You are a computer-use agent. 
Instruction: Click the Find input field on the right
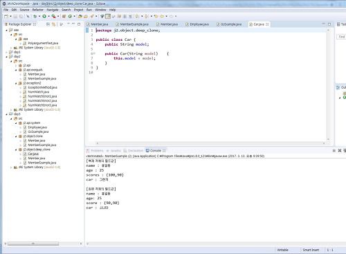[341, 37]
